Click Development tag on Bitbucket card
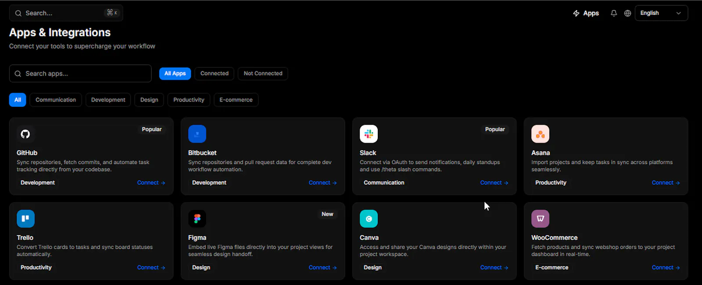702x285 pixels. click(x=209, y=183)
